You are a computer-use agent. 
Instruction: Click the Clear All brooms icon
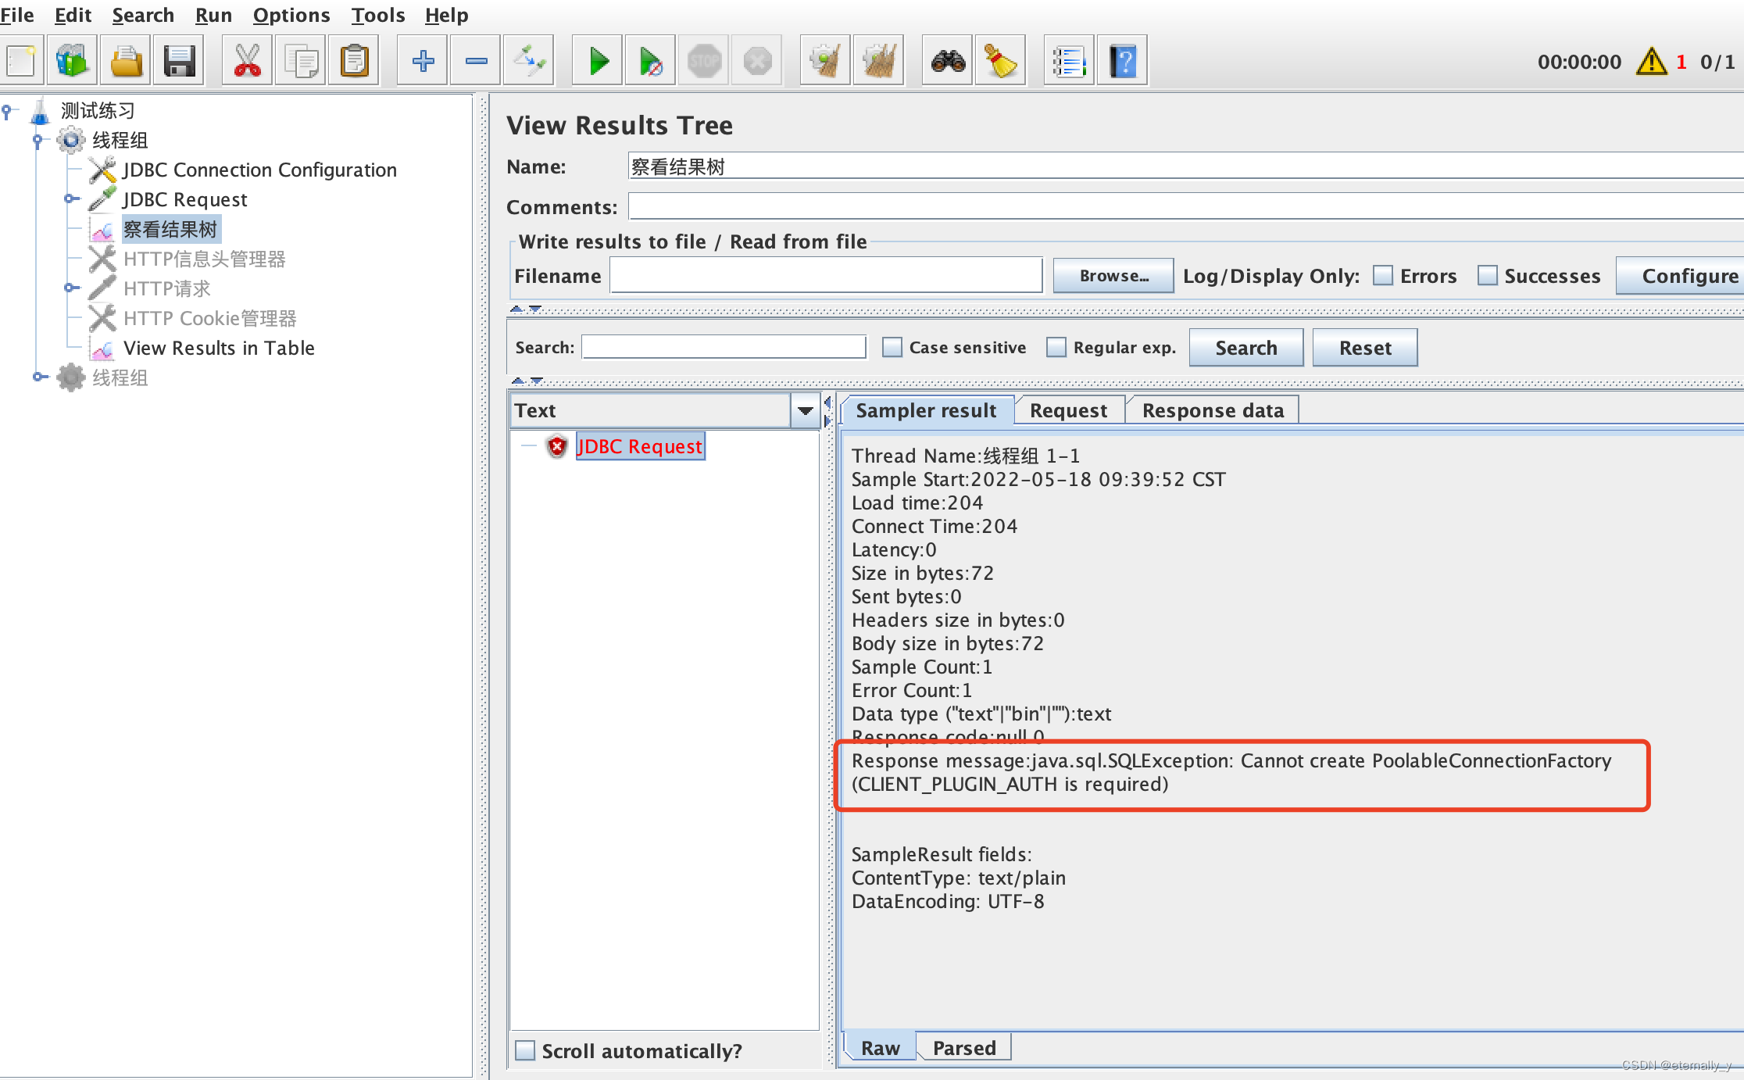click(x=879, y=61)
